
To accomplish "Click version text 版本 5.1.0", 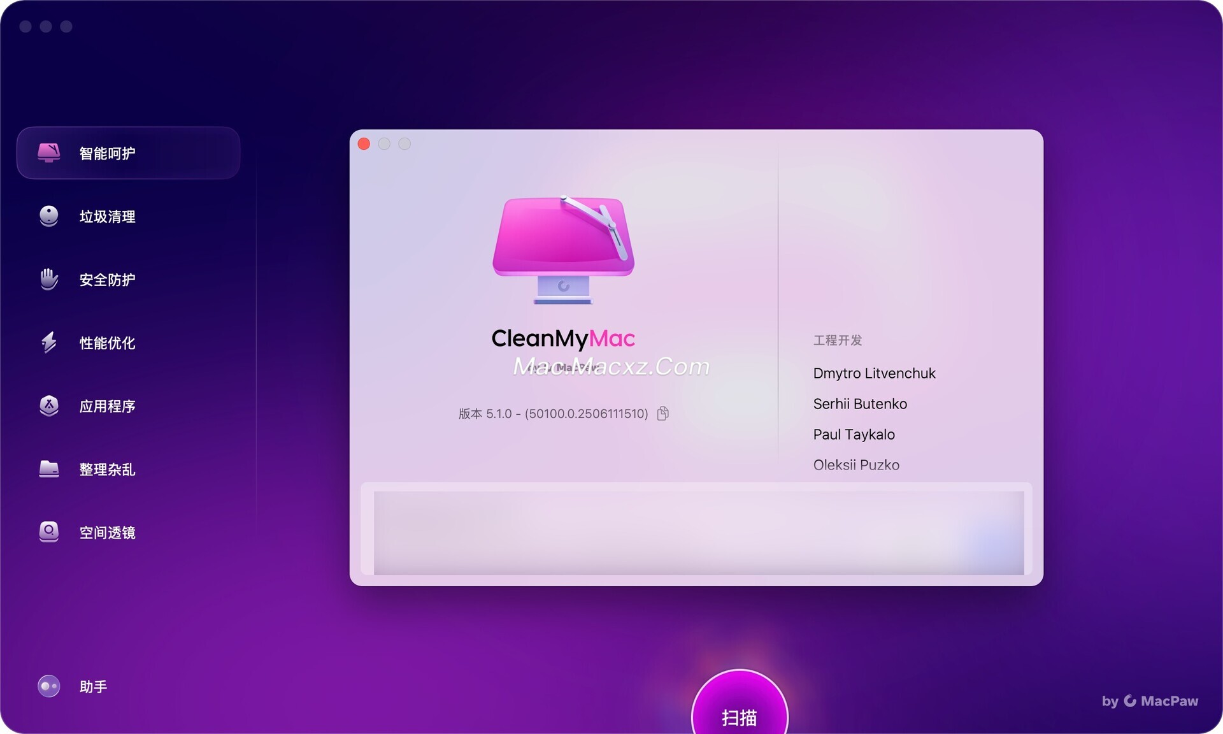I will point(553,414).
